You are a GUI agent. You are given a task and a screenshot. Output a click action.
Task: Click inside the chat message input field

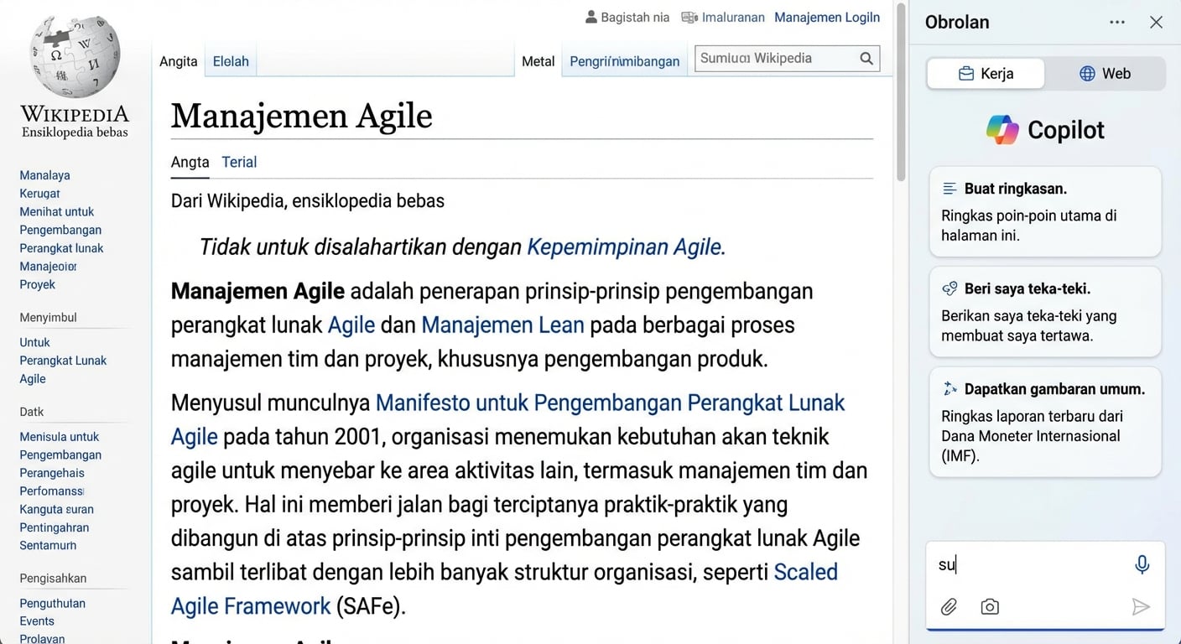1032,564
